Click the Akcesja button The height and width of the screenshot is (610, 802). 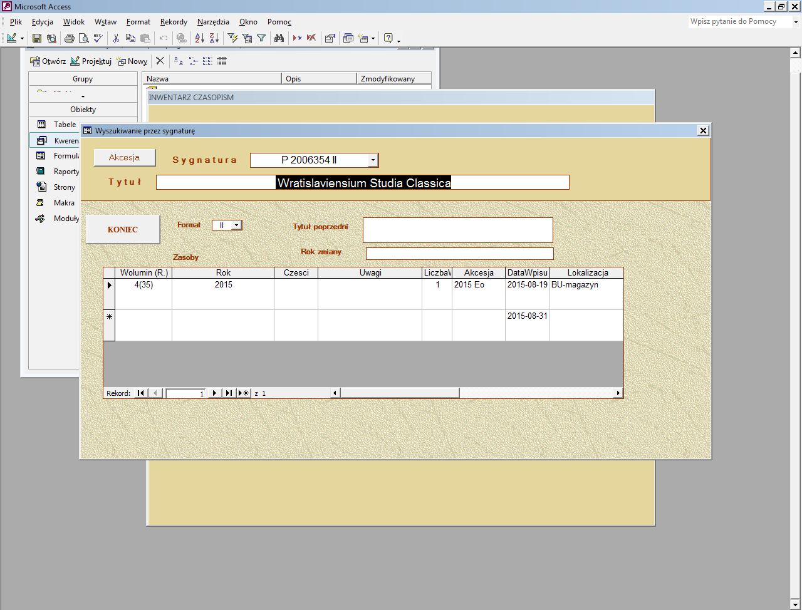point(125,157)
